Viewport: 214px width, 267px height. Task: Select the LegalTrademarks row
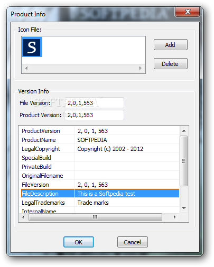(99, 203)
